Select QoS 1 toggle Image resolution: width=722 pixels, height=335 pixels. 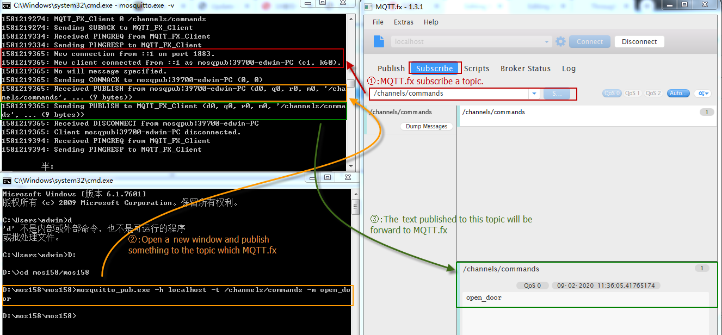tap(632, 94)
